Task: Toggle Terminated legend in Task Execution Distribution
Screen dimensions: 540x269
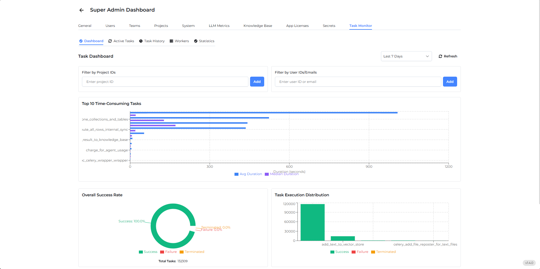Action: coord(384,252)
